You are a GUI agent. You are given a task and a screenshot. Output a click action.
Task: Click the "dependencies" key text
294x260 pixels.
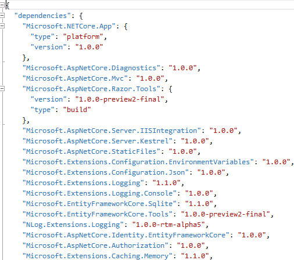pyautogui.click(x=43, y=16)
